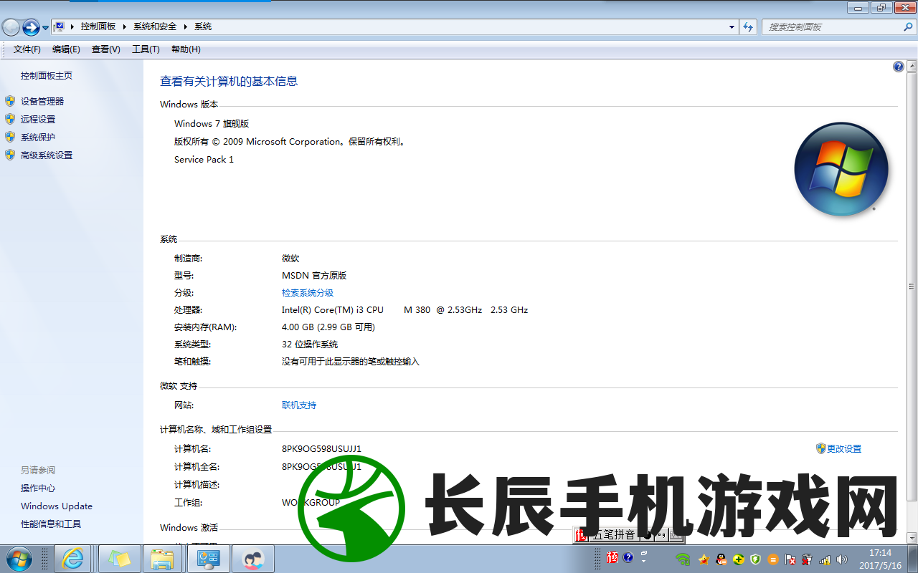The width and height of the screenshot is (918, 573).
Task: Click the computer icon in the address bar
Action: click(x=60, y=27)
